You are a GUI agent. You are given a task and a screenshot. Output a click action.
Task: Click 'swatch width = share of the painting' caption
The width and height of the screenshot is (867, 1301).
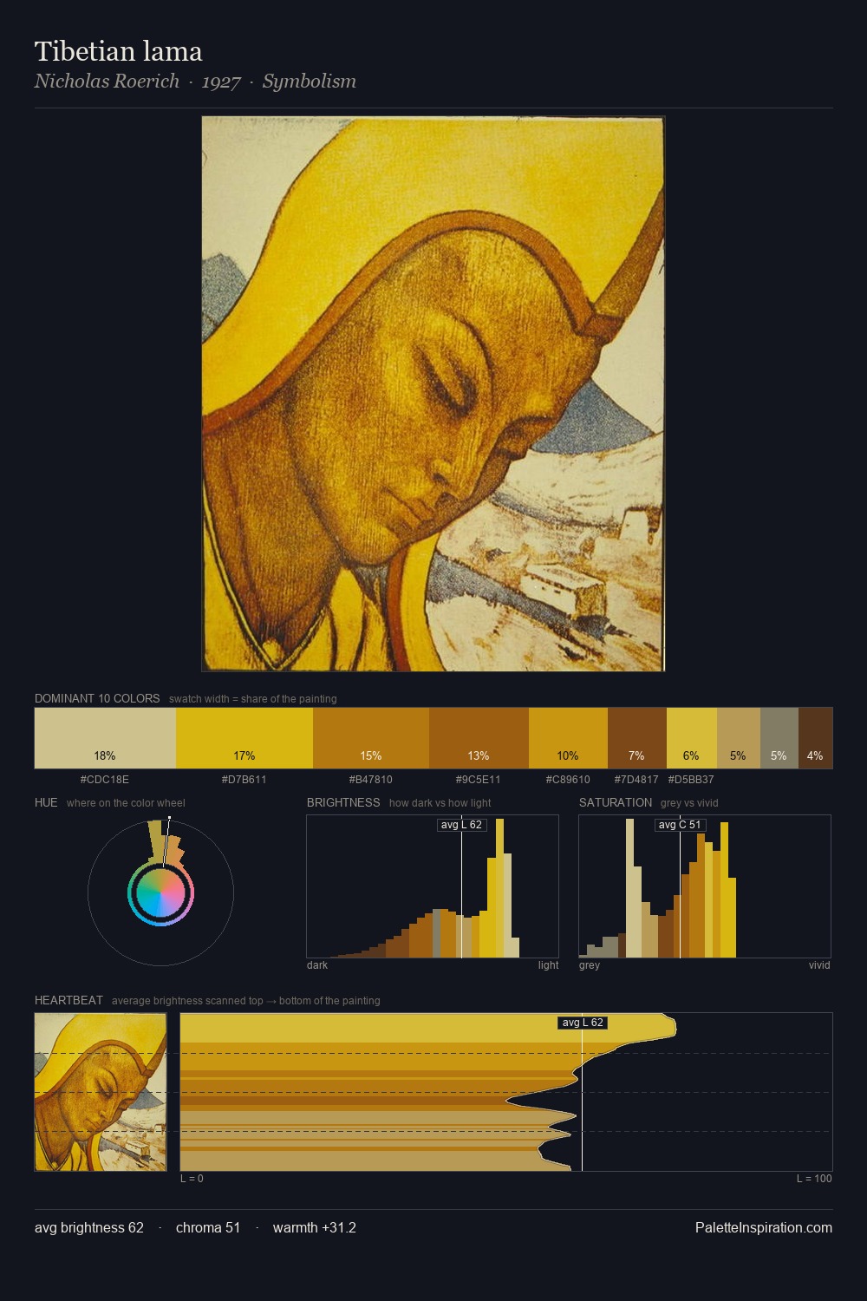point(253,698)
